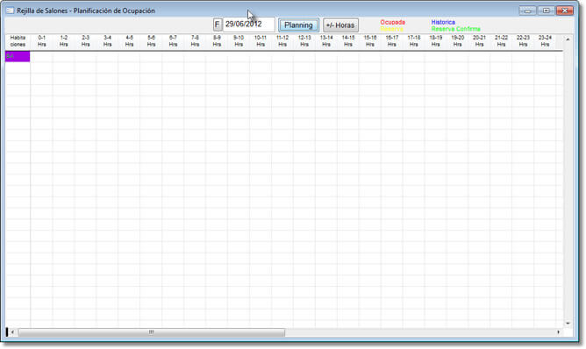Image resolution: width=586 pixels, height=349 pixels.
Task: Click the vertical scrollbar down arrow
Action: coord(568,324)
